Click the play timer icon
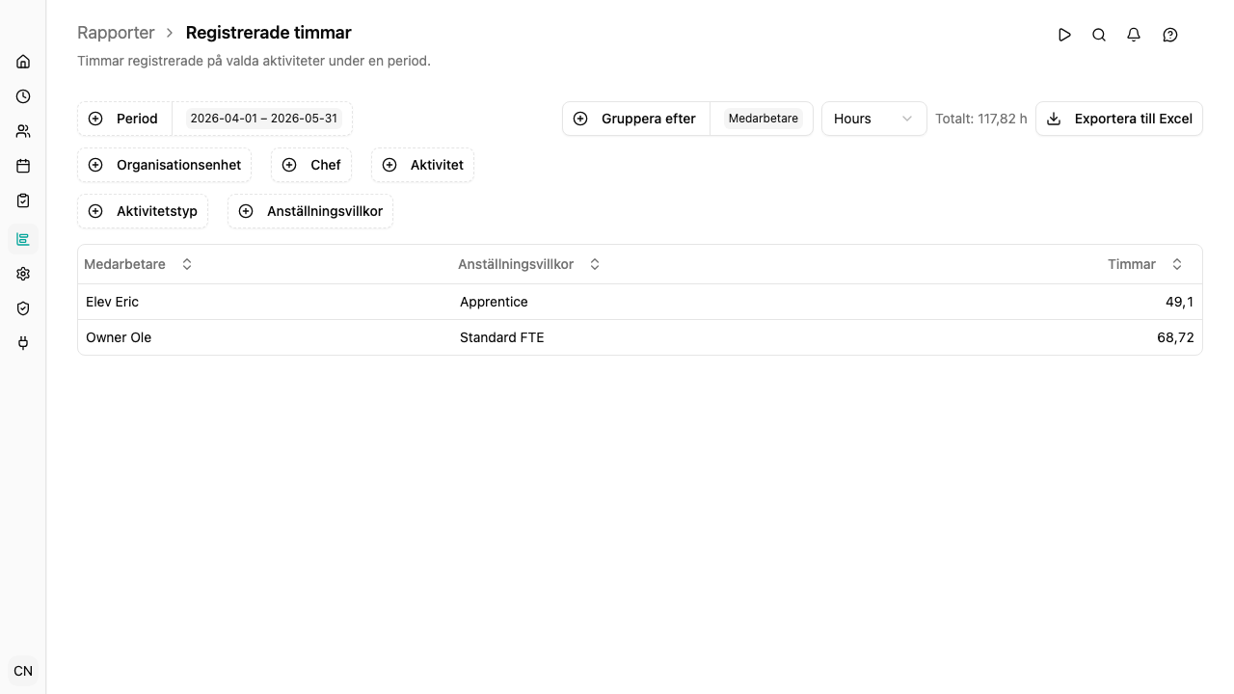 (x=1064, y=35)
